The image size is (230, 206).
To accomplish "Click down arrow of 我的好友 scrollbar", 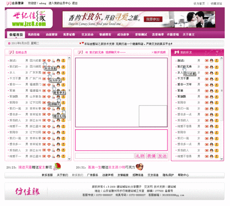I will tap(222, 159).
